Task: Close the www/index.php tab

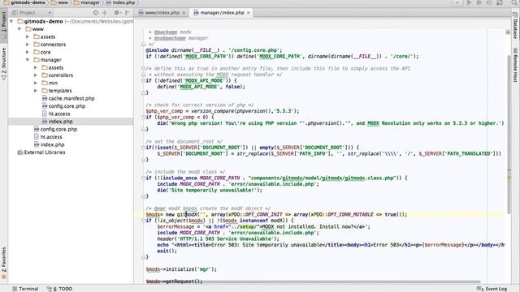Action: click(184, 13)
